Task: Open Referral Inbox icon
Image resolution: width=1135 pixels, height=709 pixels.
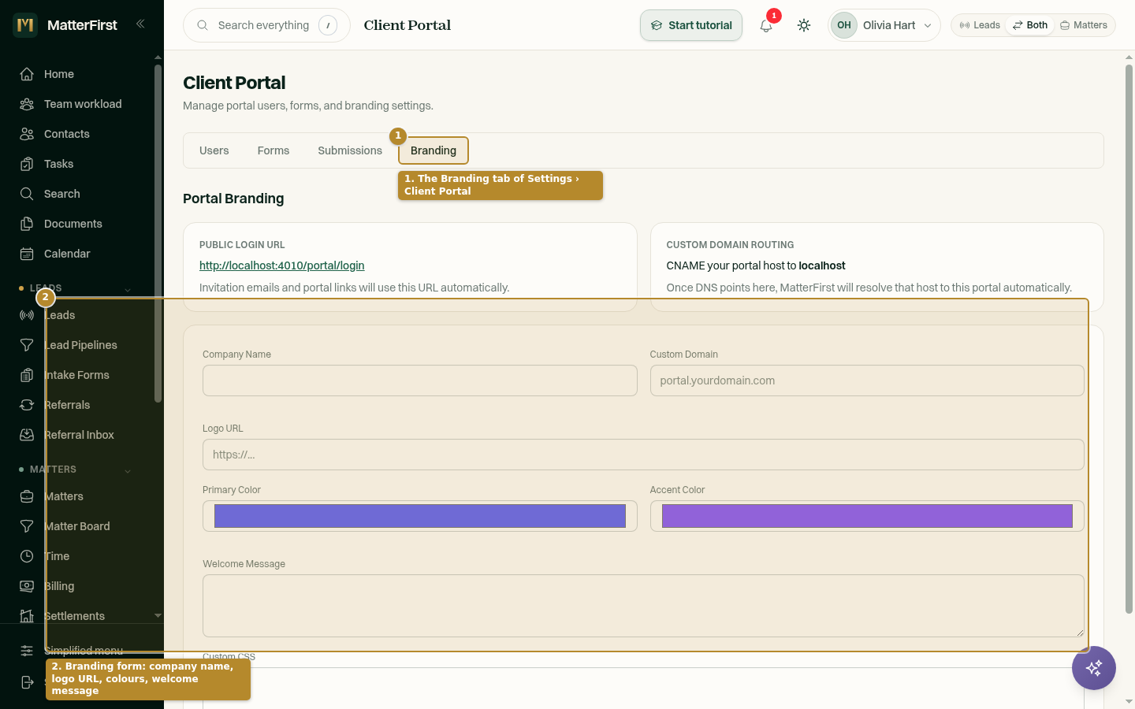Action: (x=27, y=435)
